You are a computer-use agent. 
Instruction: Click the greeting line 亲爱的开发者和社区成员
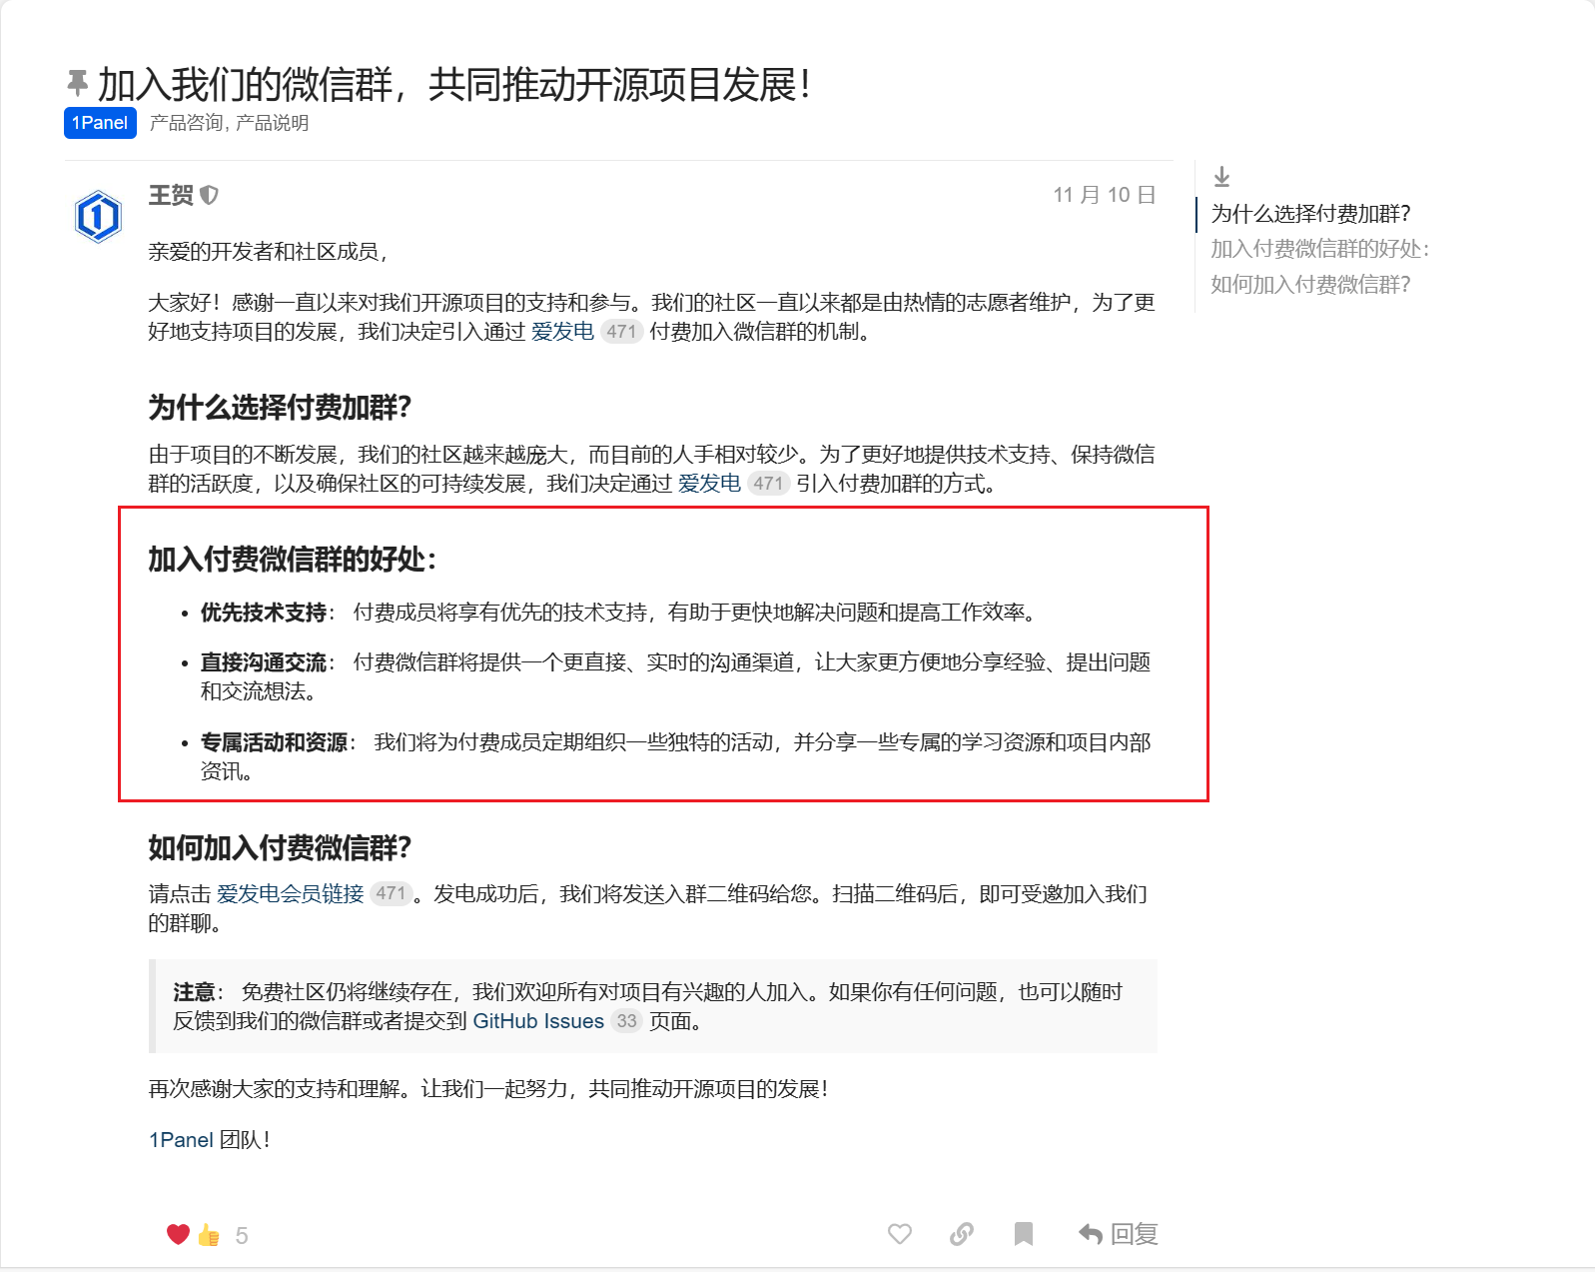pyautogui.click(x=268, y=252)
